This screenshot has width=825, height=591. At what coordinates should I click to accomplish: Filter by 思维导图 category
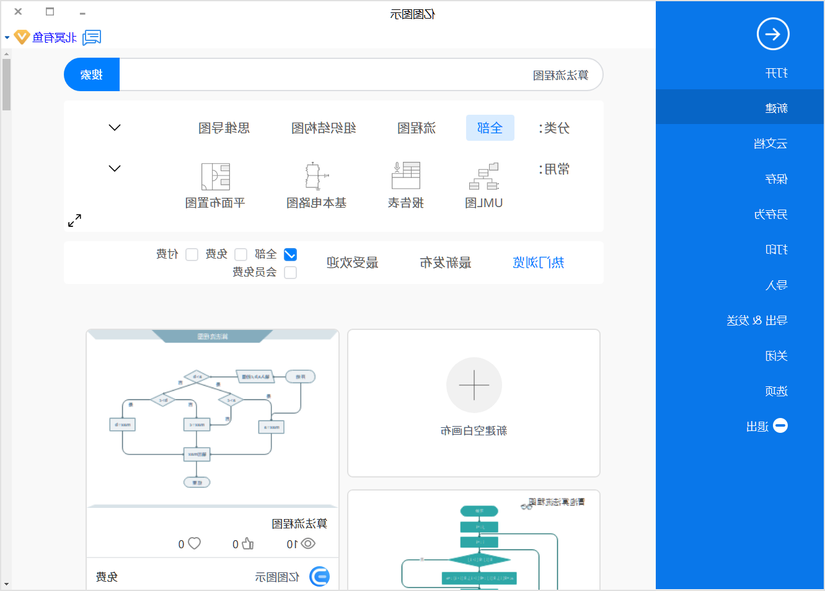tap(224, 128)
